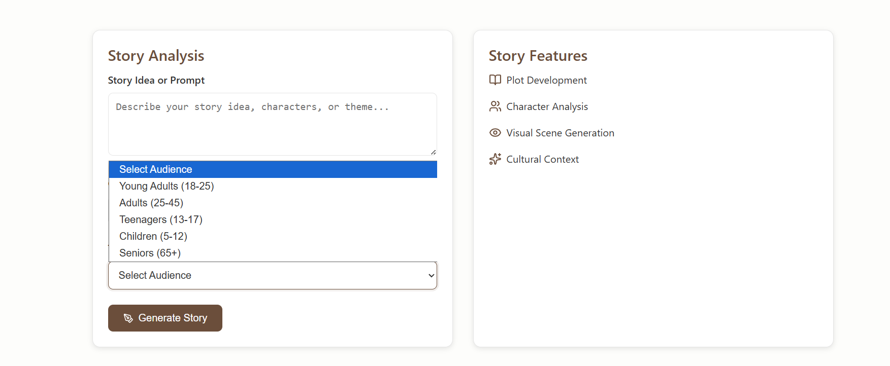890x366 pixels.
Task: Click the Character Analysis feature label
Action: point(547,106)
